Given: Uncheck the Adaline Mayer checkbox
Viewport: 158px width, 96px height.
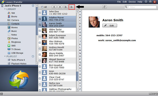Looking at the screenshot, I should (40, 19).
